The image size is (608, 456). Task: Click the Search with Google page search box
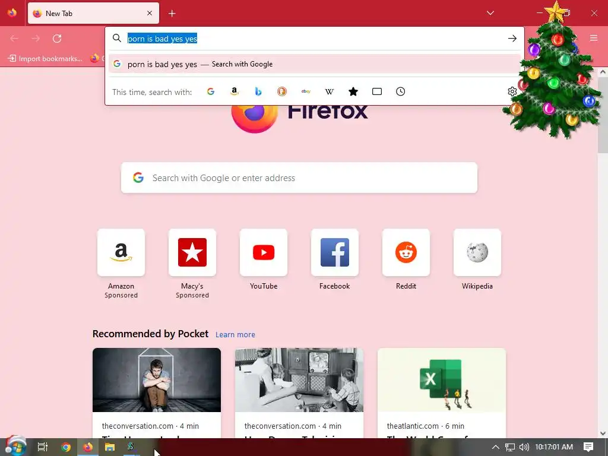299,178
